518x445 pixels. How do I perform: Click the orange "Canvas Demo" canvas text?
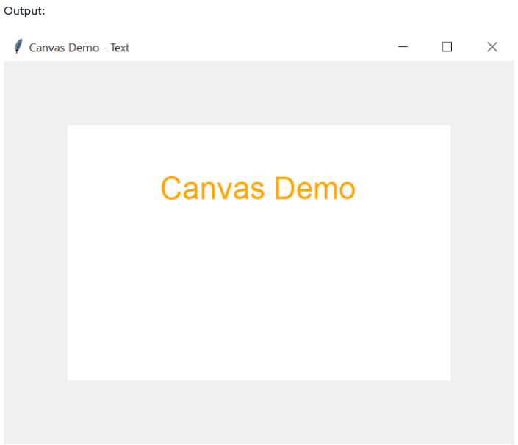[258, 188]
